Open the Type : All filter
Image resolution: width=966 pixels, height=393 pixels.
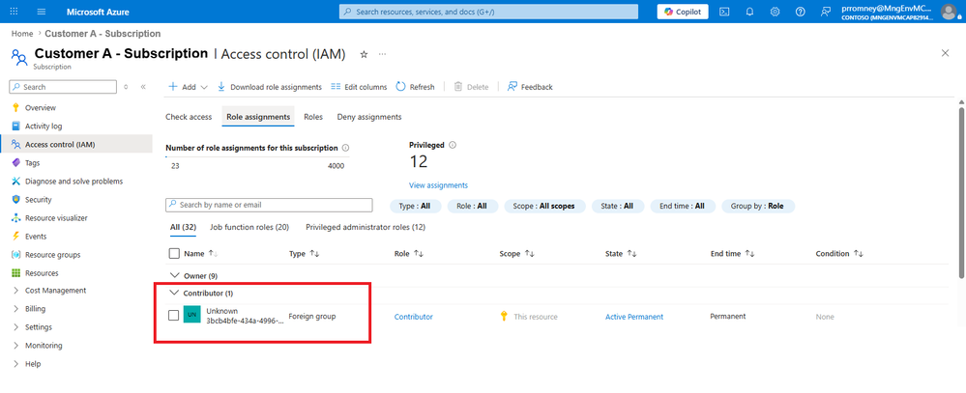click(415, 206)
